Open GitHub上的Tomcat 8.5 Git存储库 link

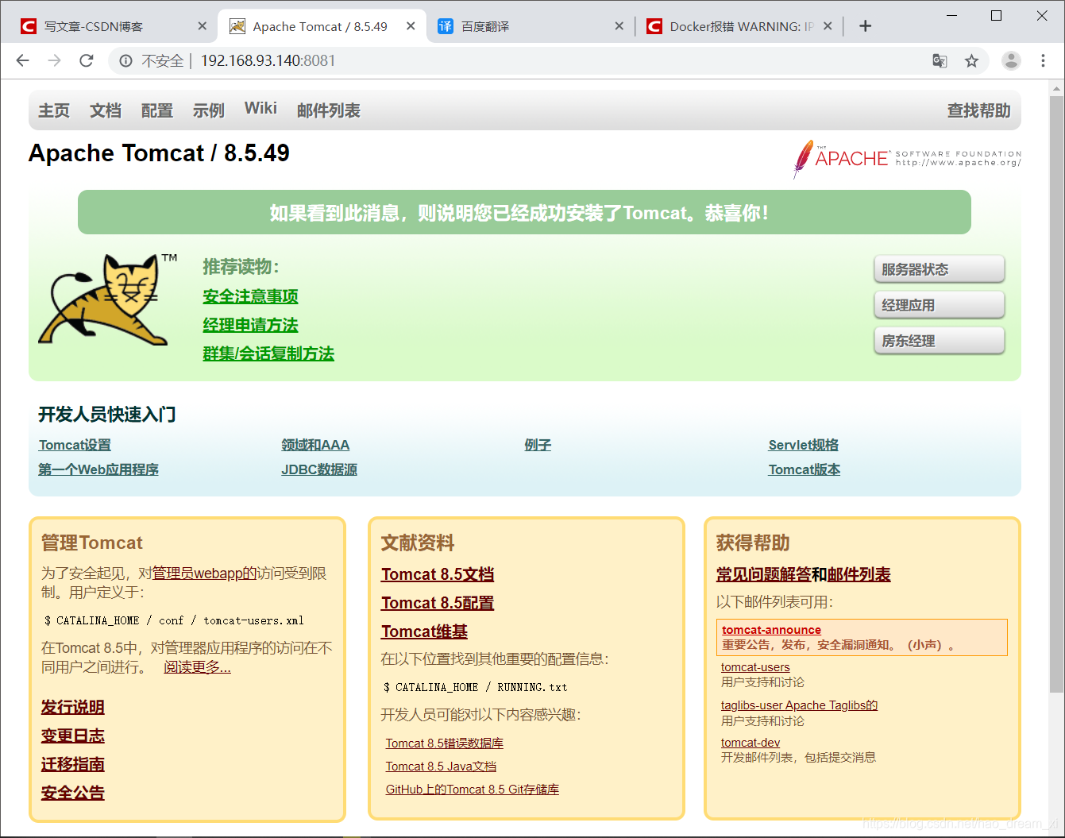point(473,790)
